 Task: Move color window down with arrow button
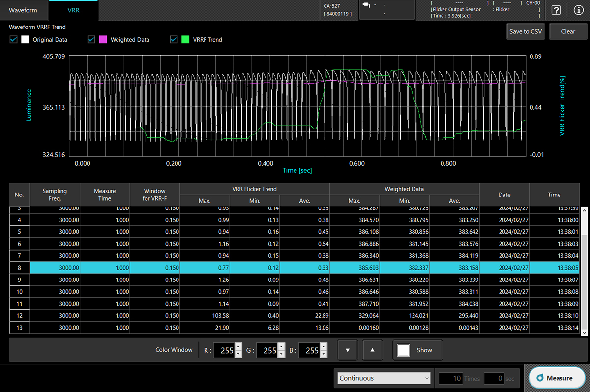click(348, 350)
